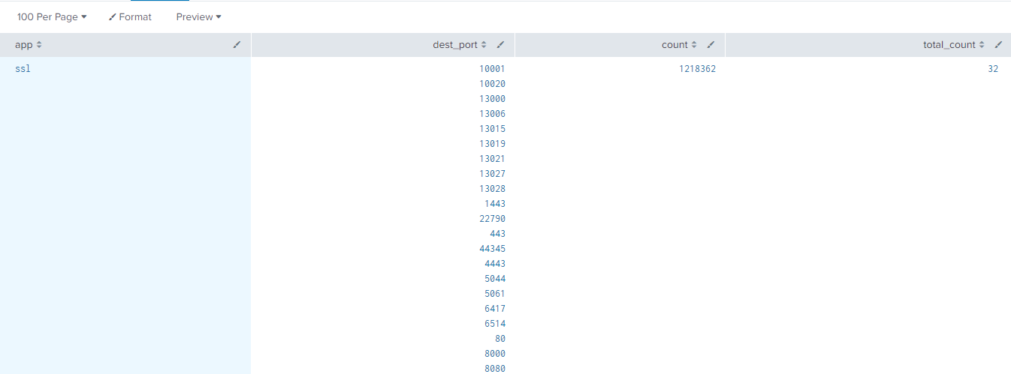
Task: Click the pencil edit icon in app column
Action: [x=237, y=45]
